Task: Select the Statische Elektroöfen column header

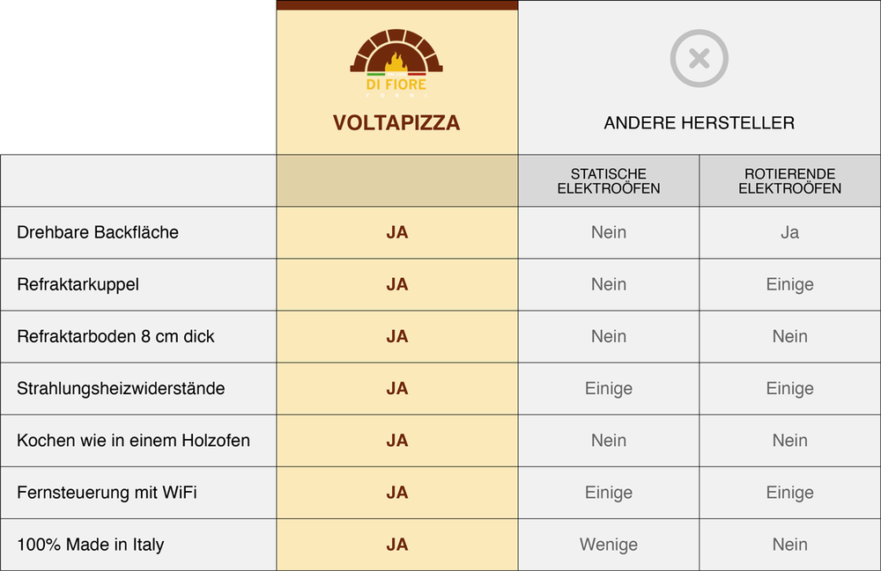Action: [x=609, y=181]
